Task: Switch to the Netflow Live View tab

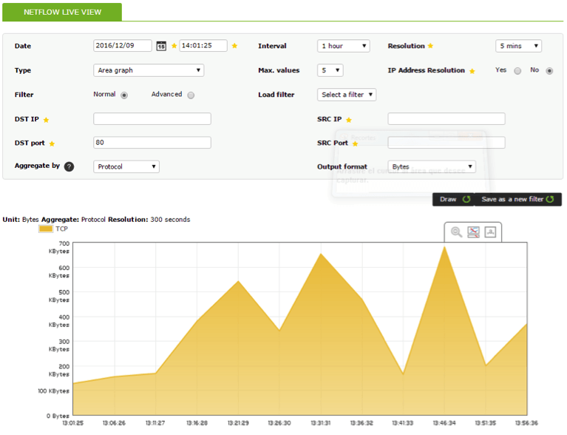Action: coord(62,12)
